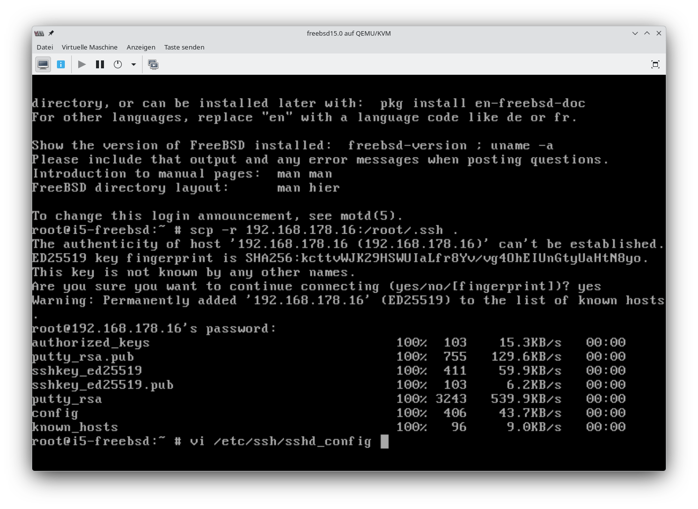Maximize the freebsd15.0 window
Screen dimensions: 698x509
pos(647,33)
